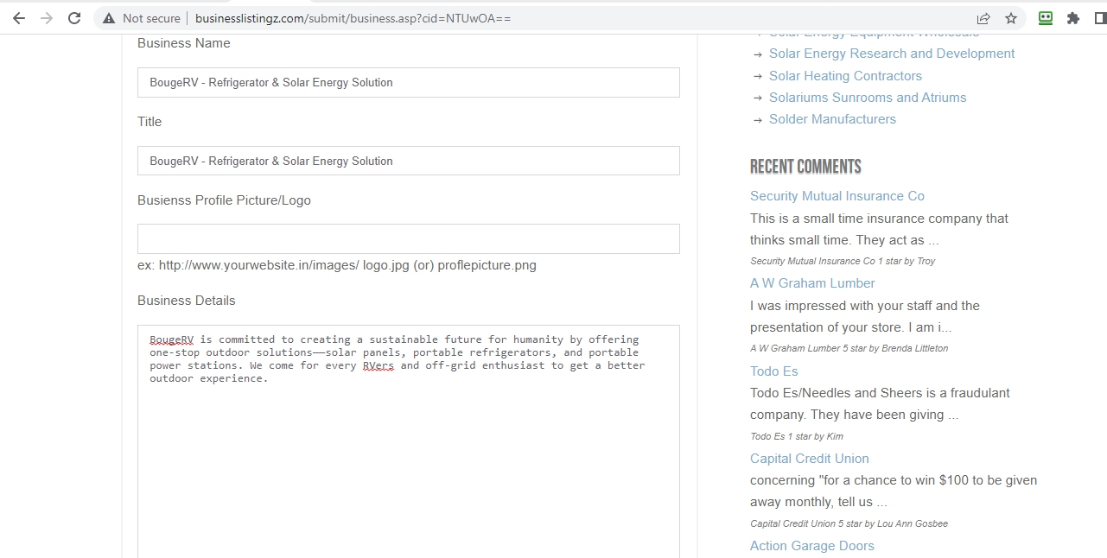The height and width of the screenshot is (558, 1107).
Task: Open Solar Heating Contractors category
Action: point(845,76)
